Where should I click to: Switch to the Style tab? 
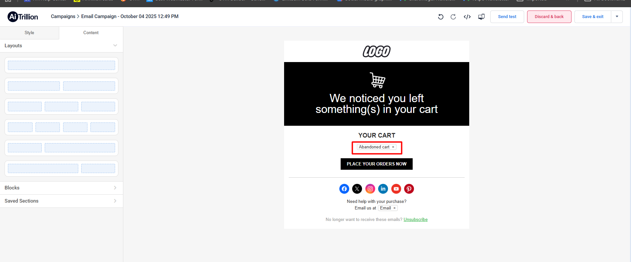(29, 33)
